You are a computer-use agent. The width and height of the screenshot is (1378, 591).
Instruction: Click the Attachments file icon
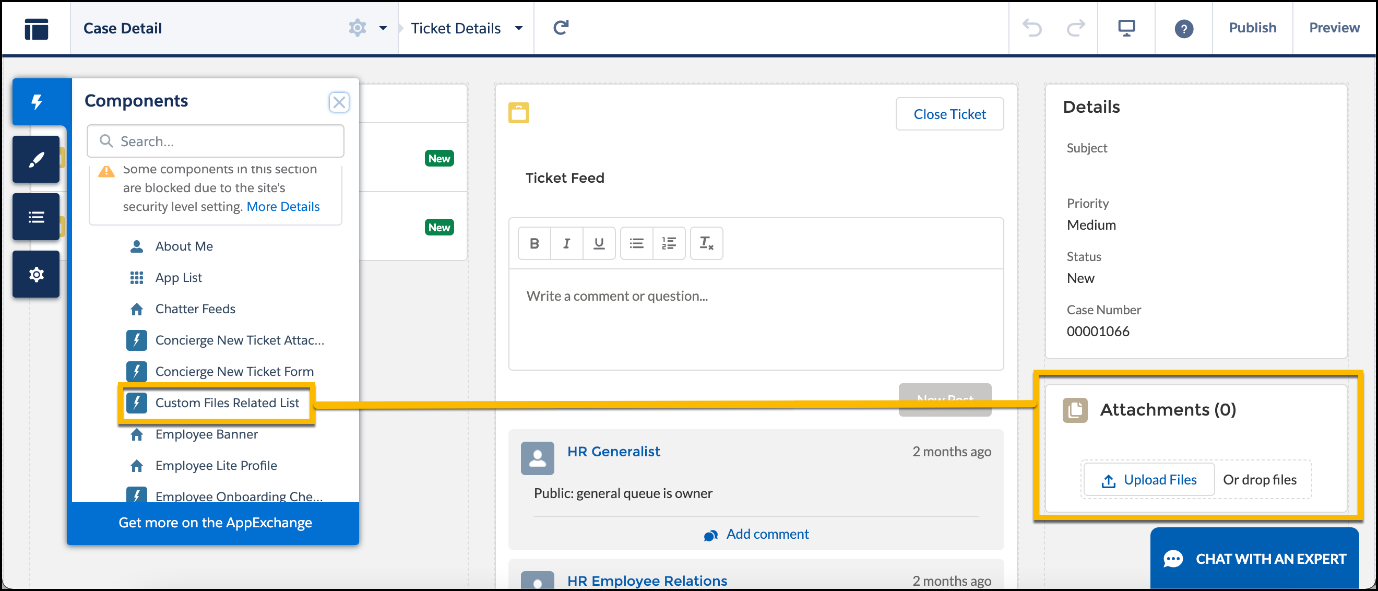point(1075,410)
